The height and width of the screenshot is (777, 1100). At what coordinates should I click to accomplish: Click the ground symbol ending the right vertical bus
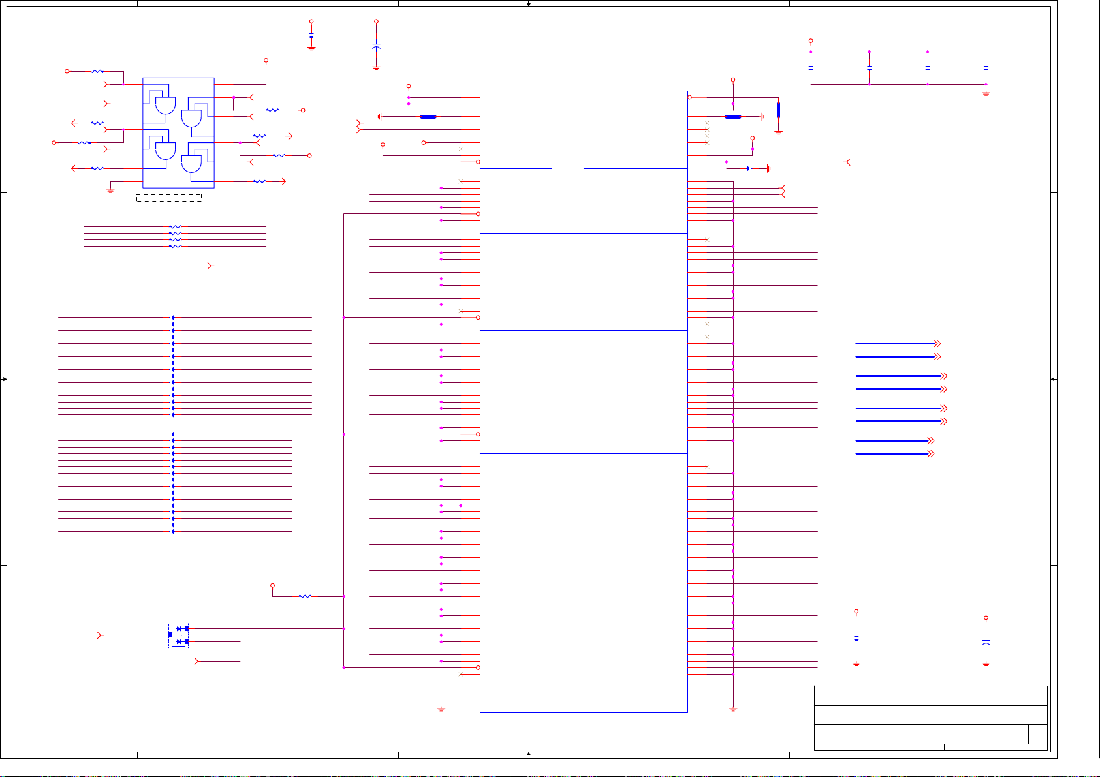[733, 709]
